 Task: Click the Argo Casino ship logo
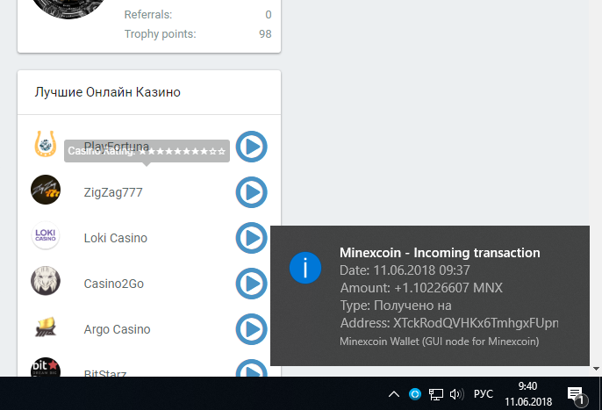[46, 327]
